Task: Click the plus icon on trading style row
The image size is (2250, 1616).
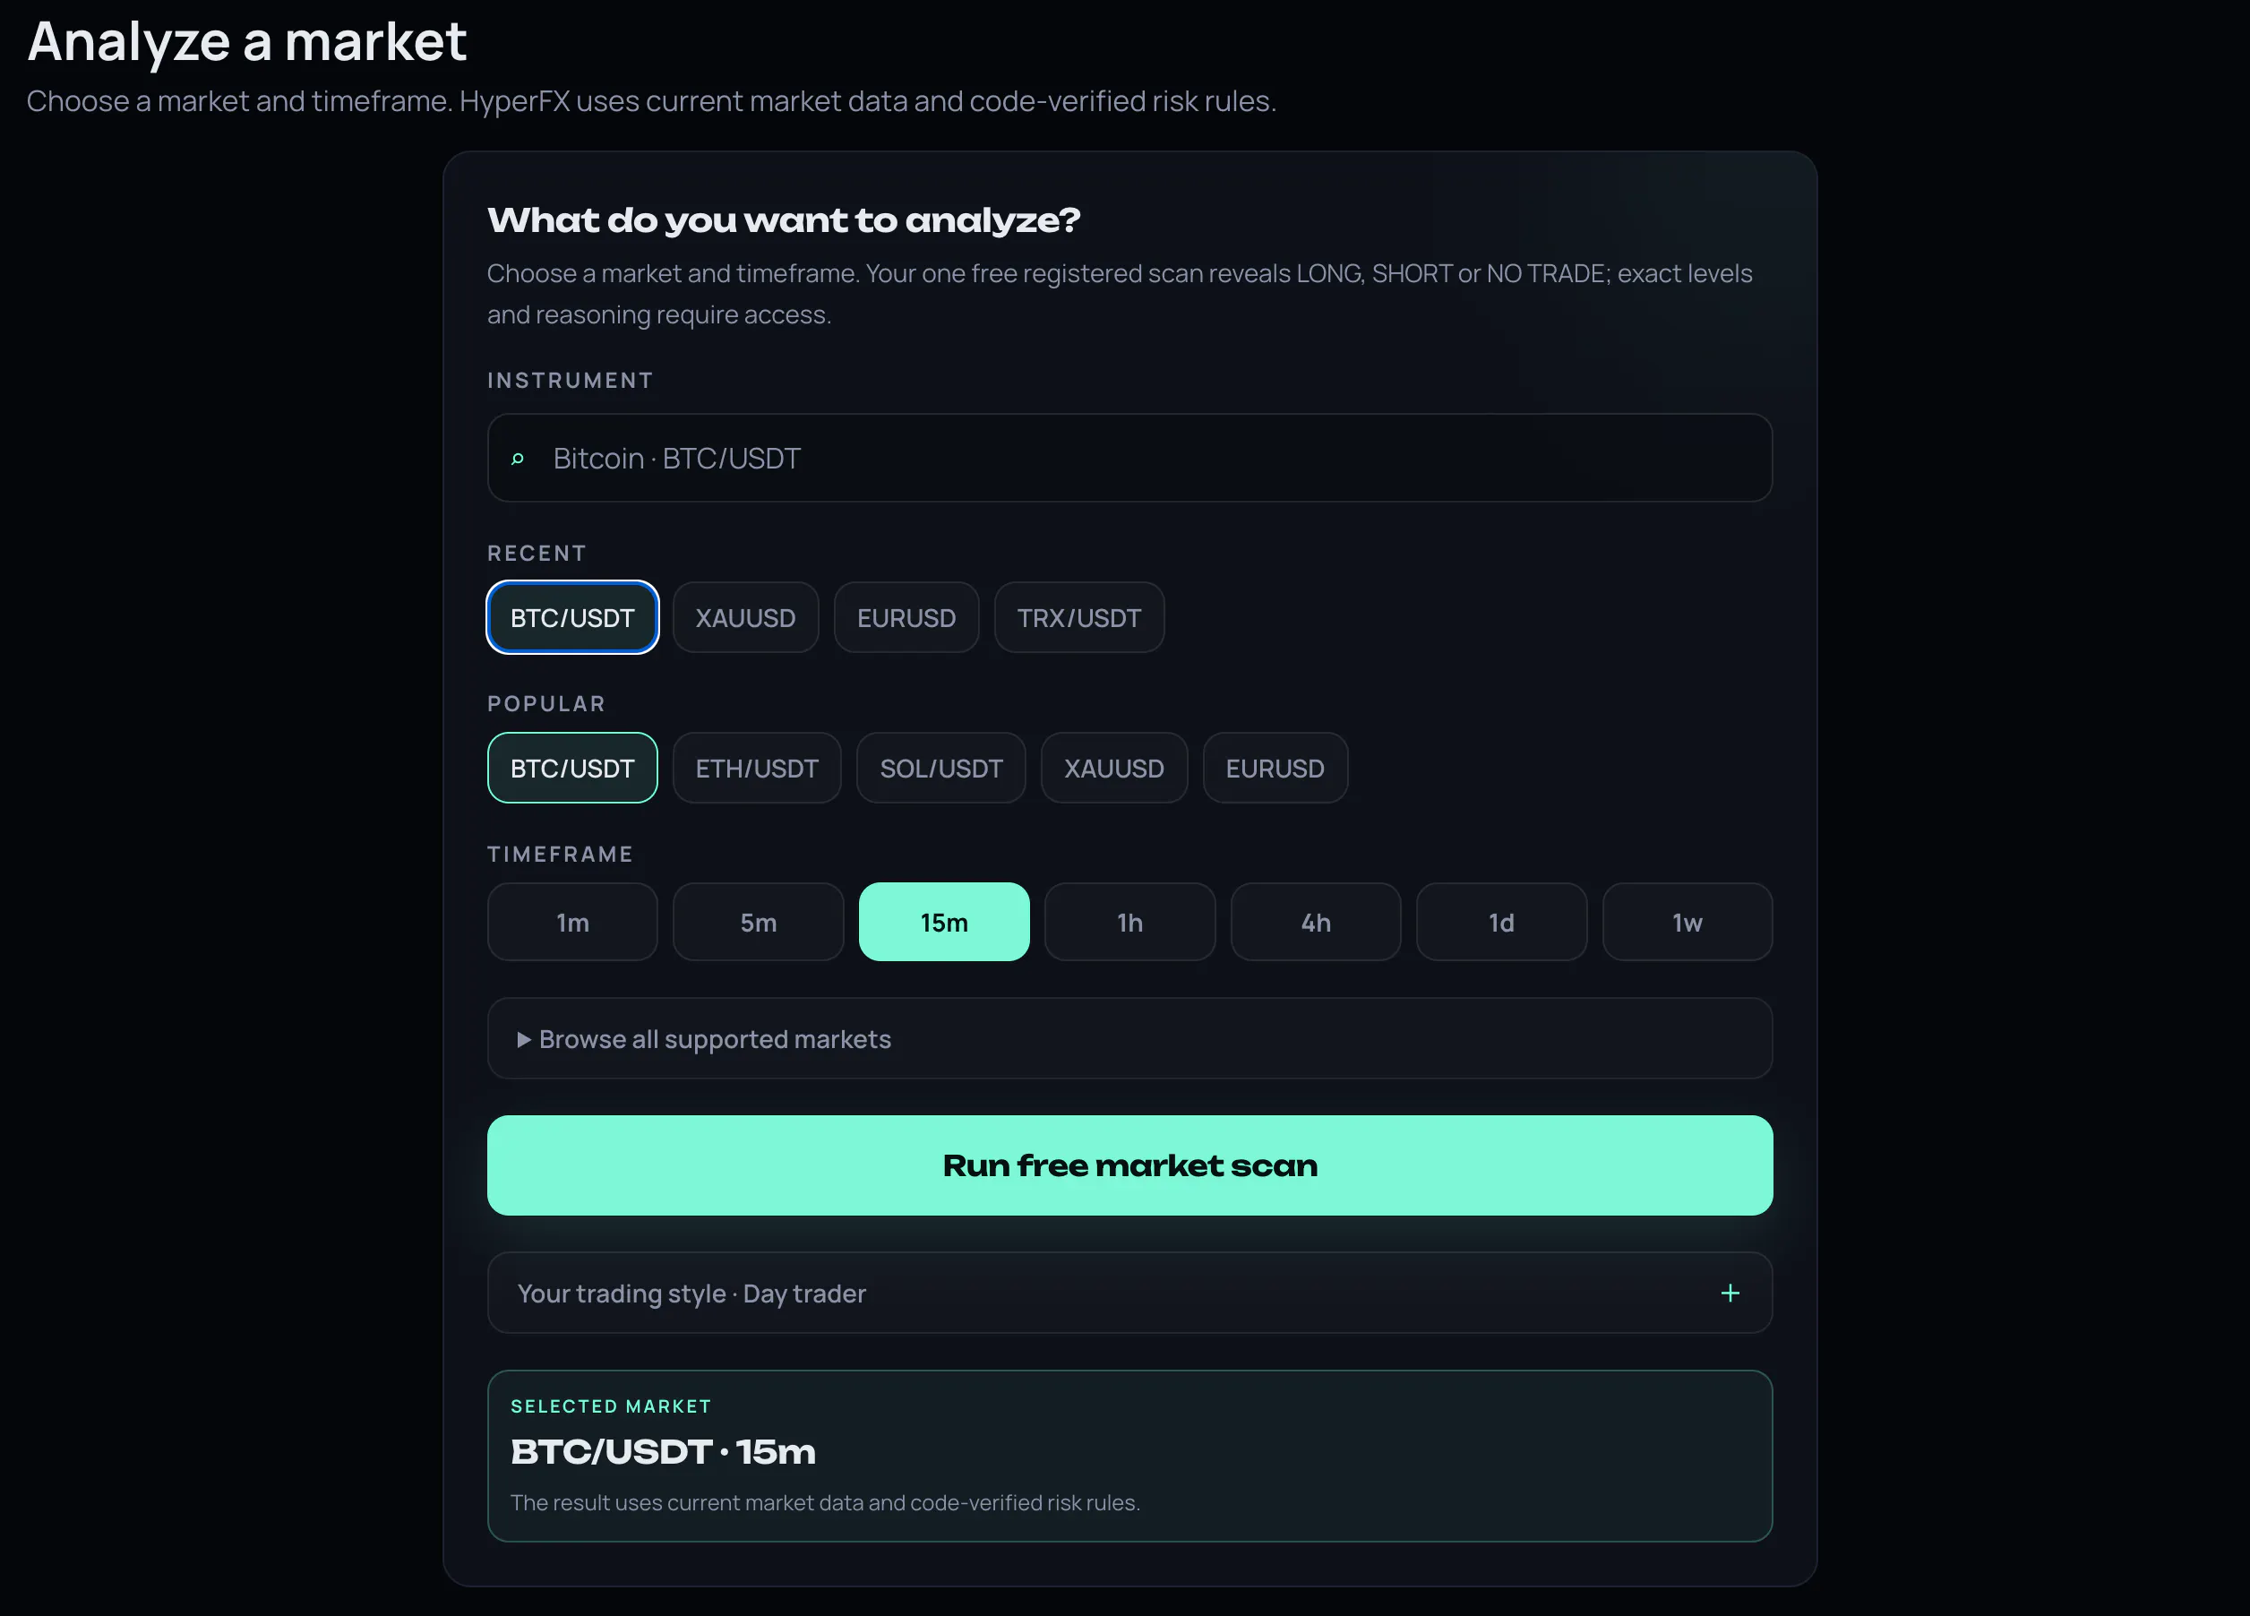Action: (1730, 1293)
